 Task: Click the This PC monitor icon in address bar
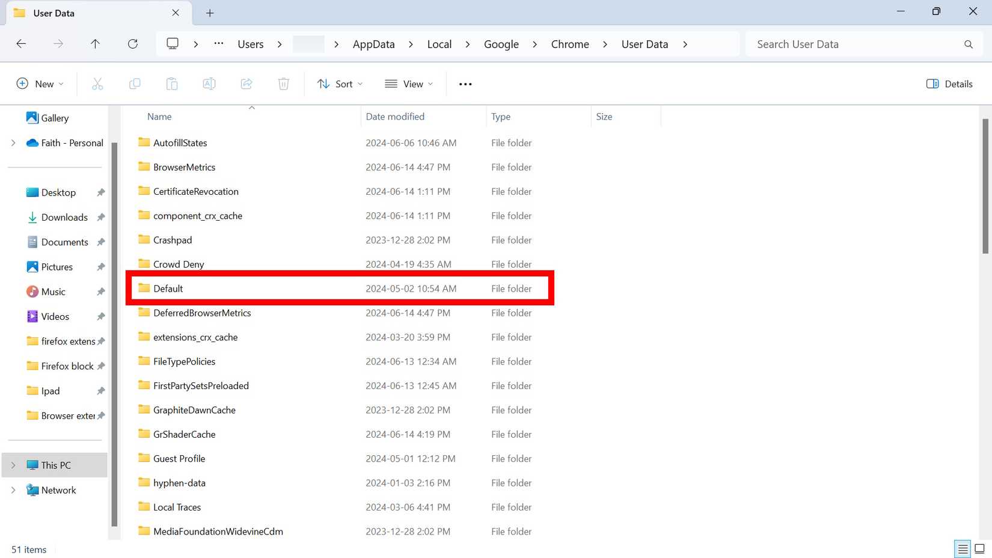coord(173,44)
